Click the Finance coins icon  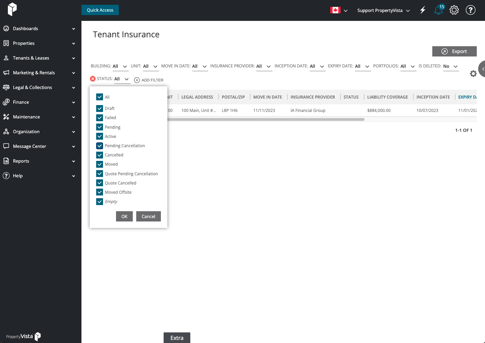click(x=6, y=102)
